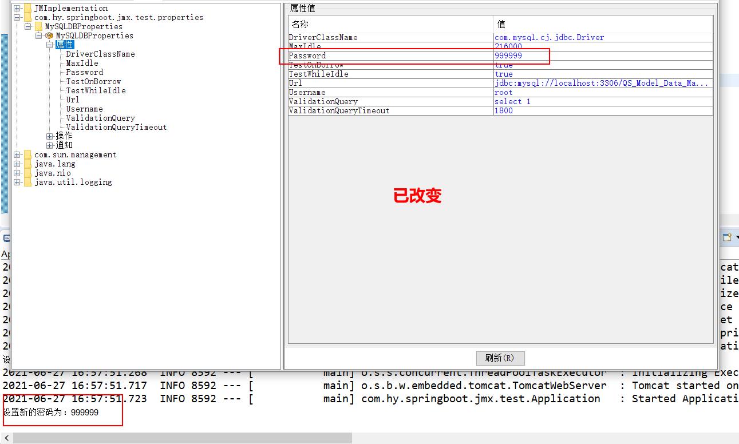Click the ValidationQueryTimeout value 1800 cell

[x=603, y=110]
